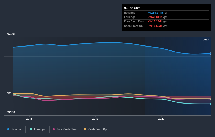Click the 2019 x-axis label

[95, 119]
